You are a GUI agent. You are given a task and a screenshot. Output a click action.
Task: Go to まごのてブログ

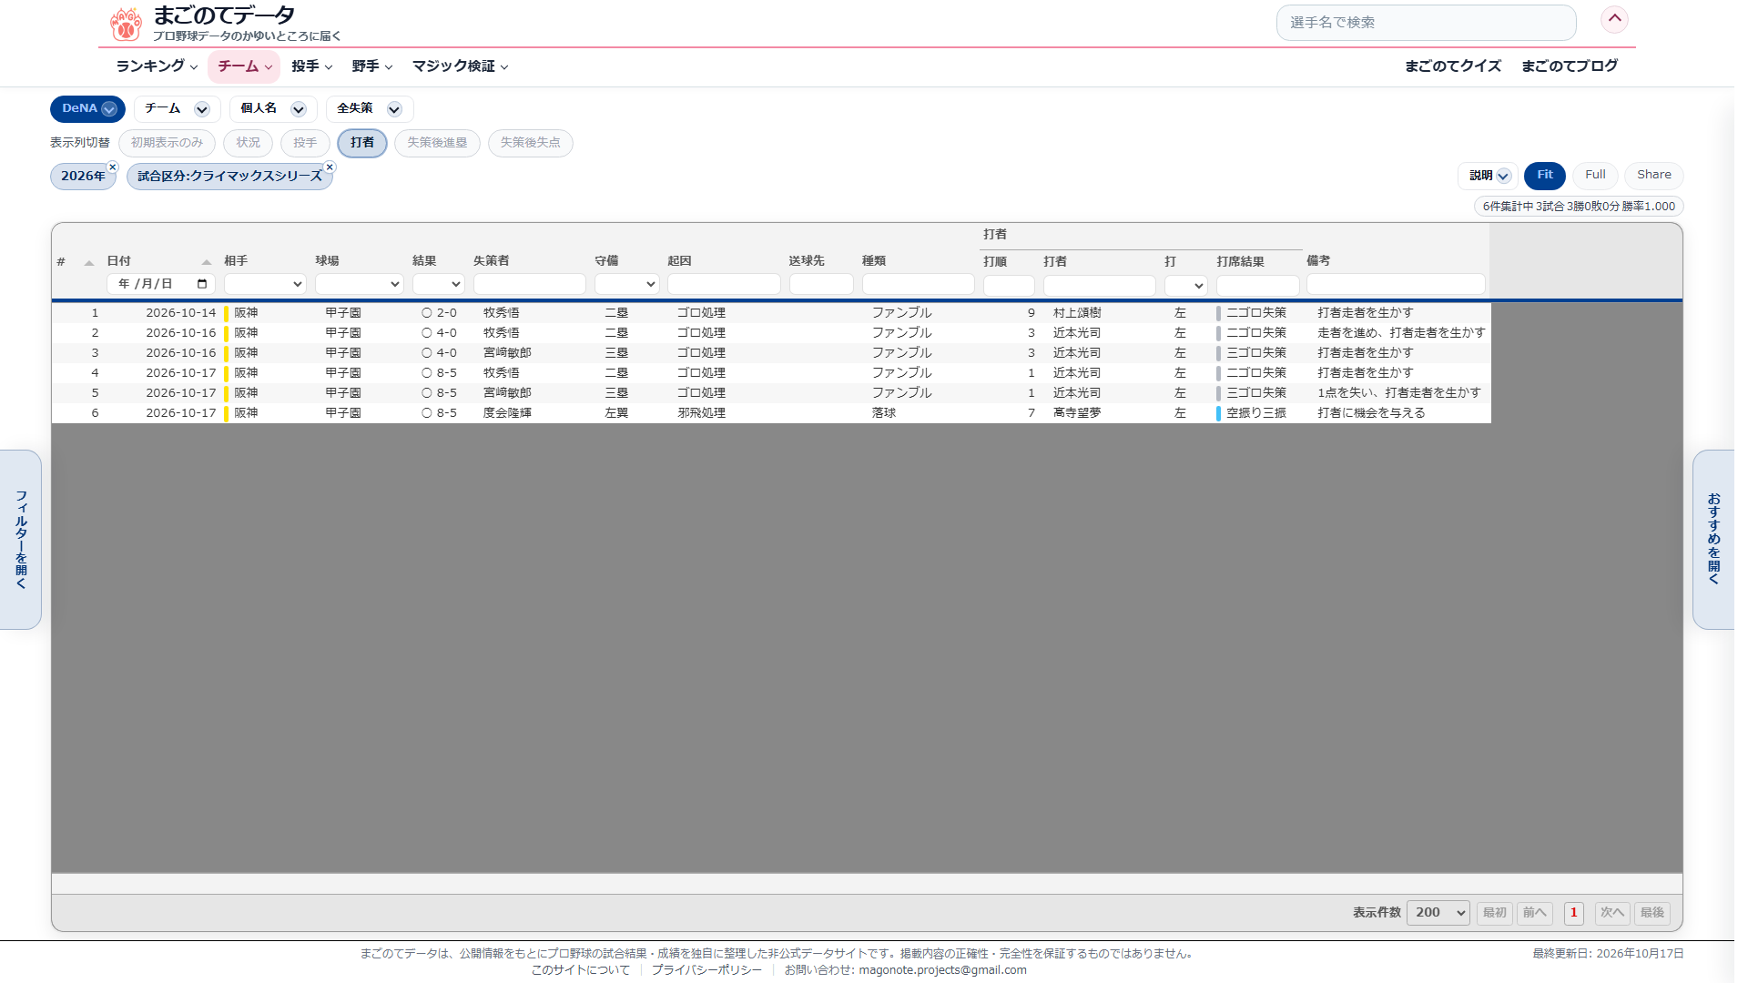click(1569, 66)
